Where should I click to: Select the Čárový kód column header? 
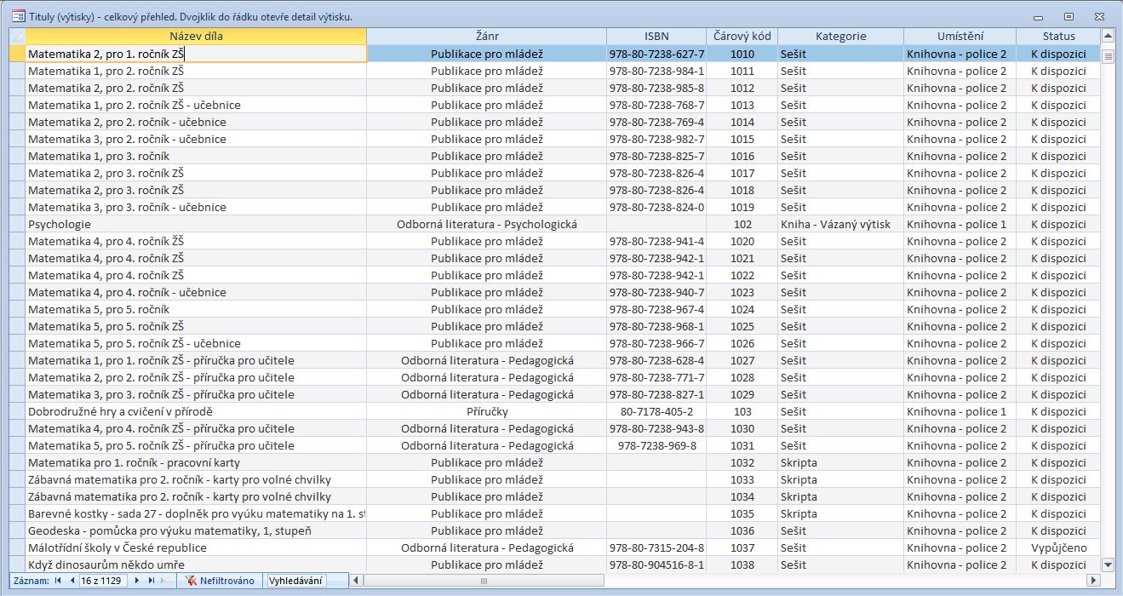[x=742, y=37]
